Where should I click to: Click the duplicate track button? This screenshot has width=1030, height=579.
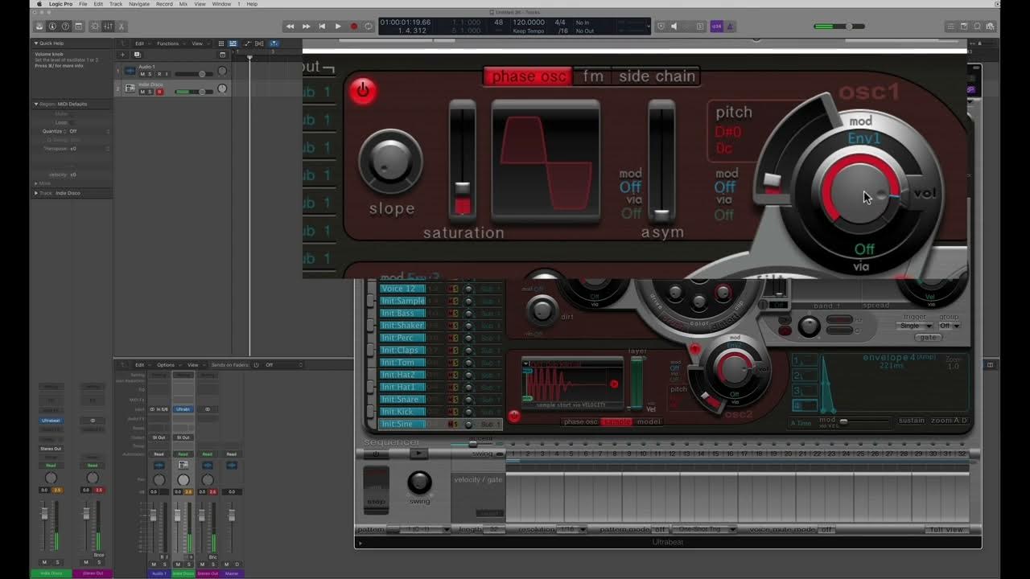[x=137, y=55]
